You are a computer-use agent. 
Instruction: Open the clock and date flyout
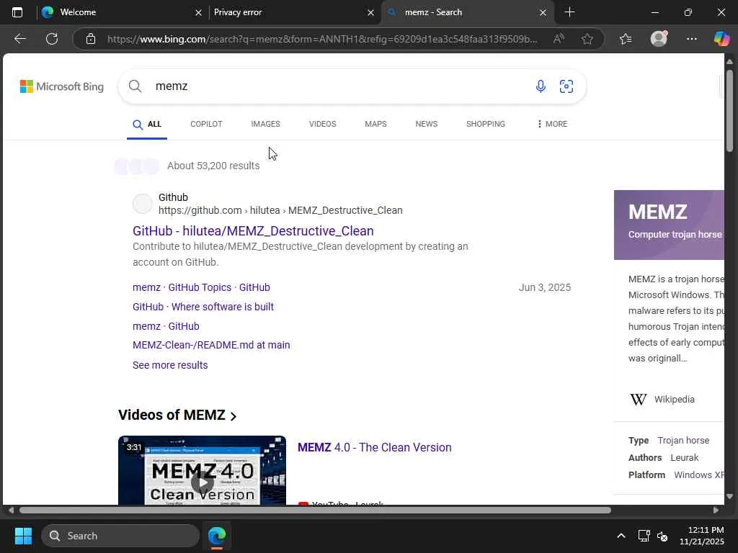702,536
